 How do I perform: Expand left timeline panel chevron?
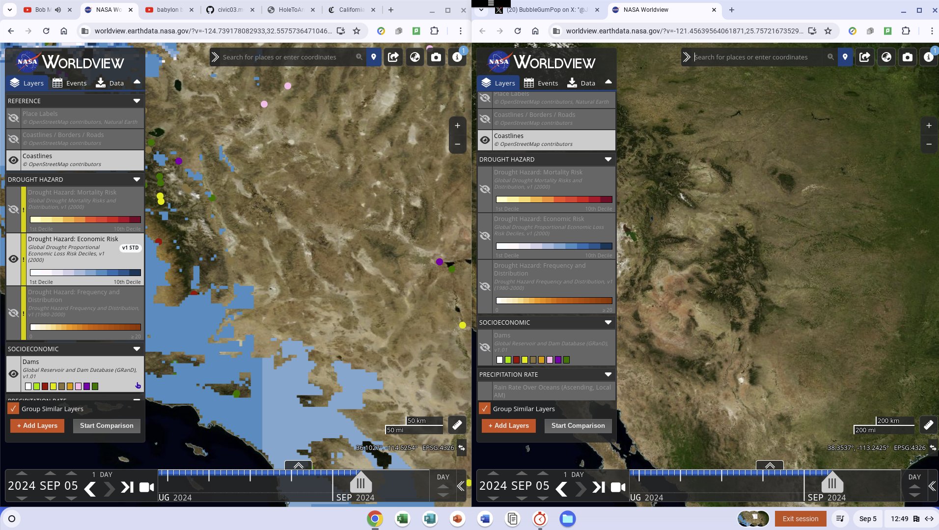pos(299,465)
